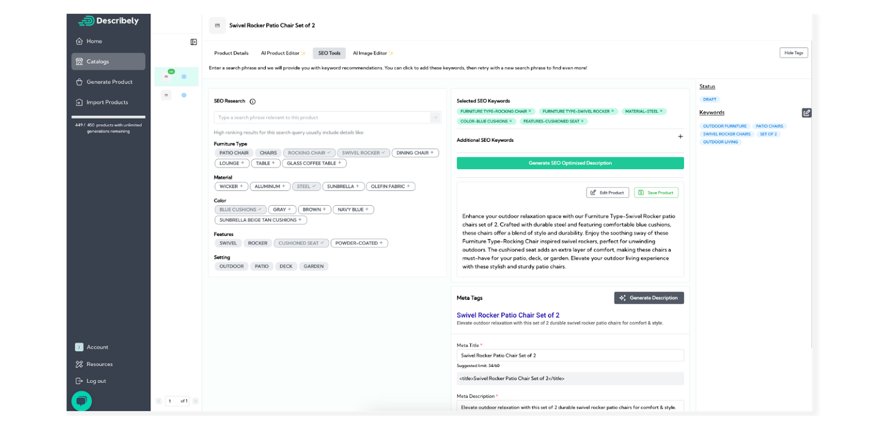Click the SEO Research info icon
Image resolution: width=875 pixels, height=430 pixels.
[x=253, y=102]
